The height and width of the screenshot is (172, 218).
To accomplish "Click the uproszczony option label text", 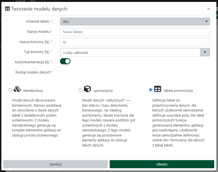I will click(x=103, y=91).
